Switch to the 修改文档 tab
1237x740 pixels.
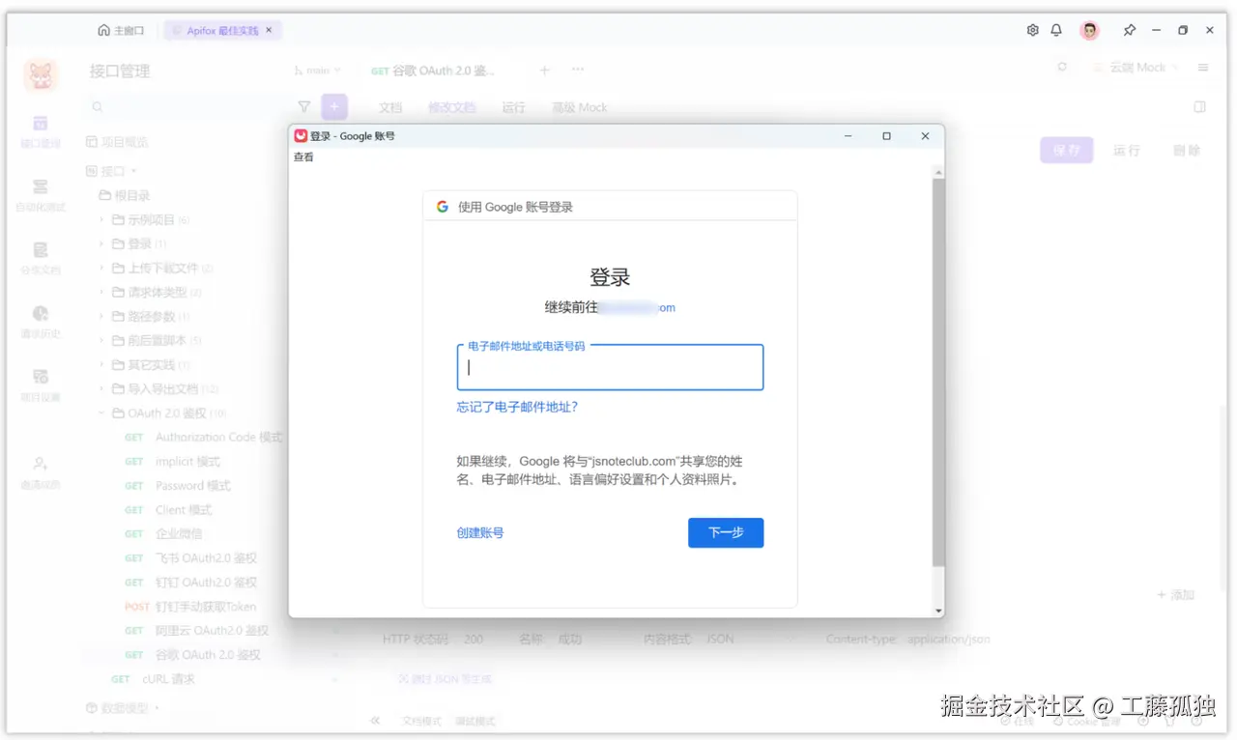[451, 107]
